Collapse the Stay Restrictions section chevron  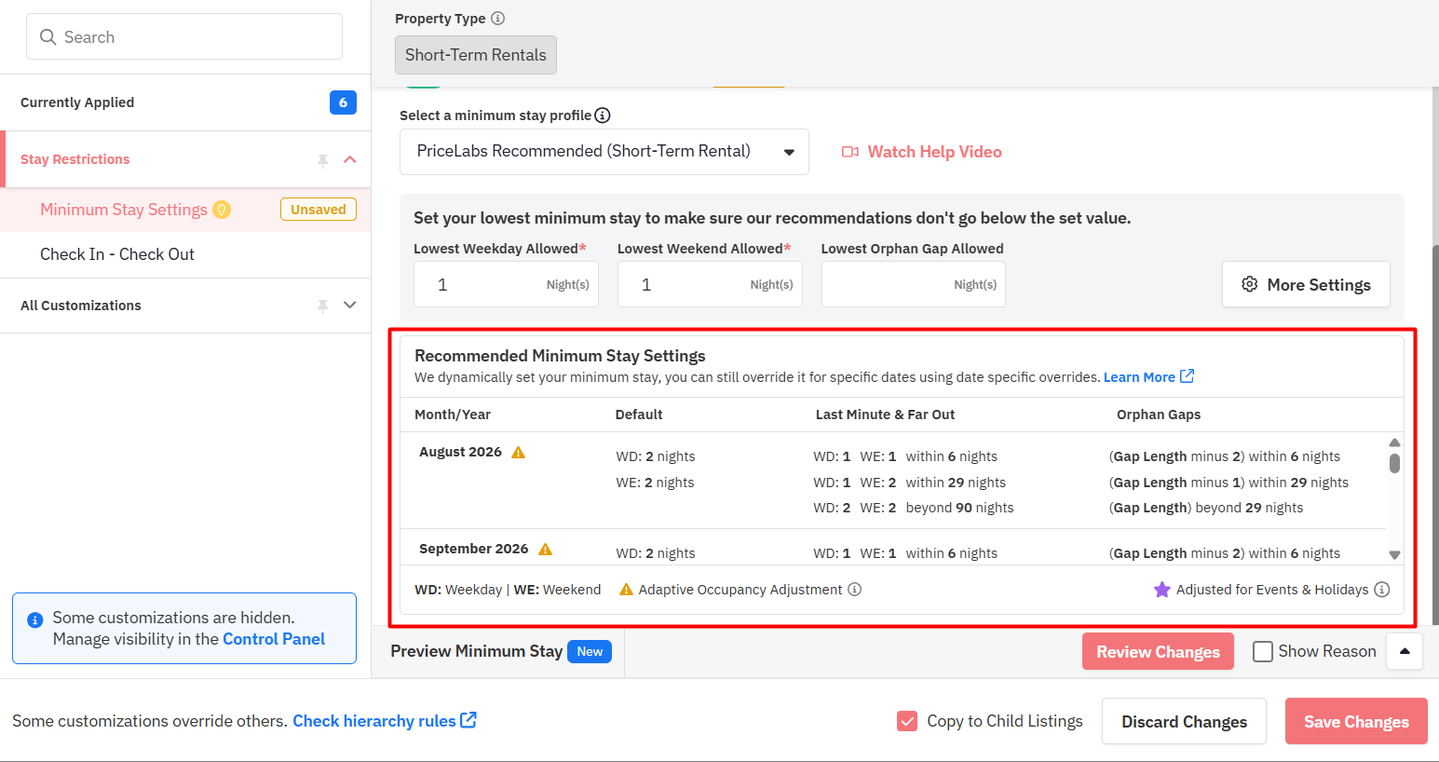point(350,159)
